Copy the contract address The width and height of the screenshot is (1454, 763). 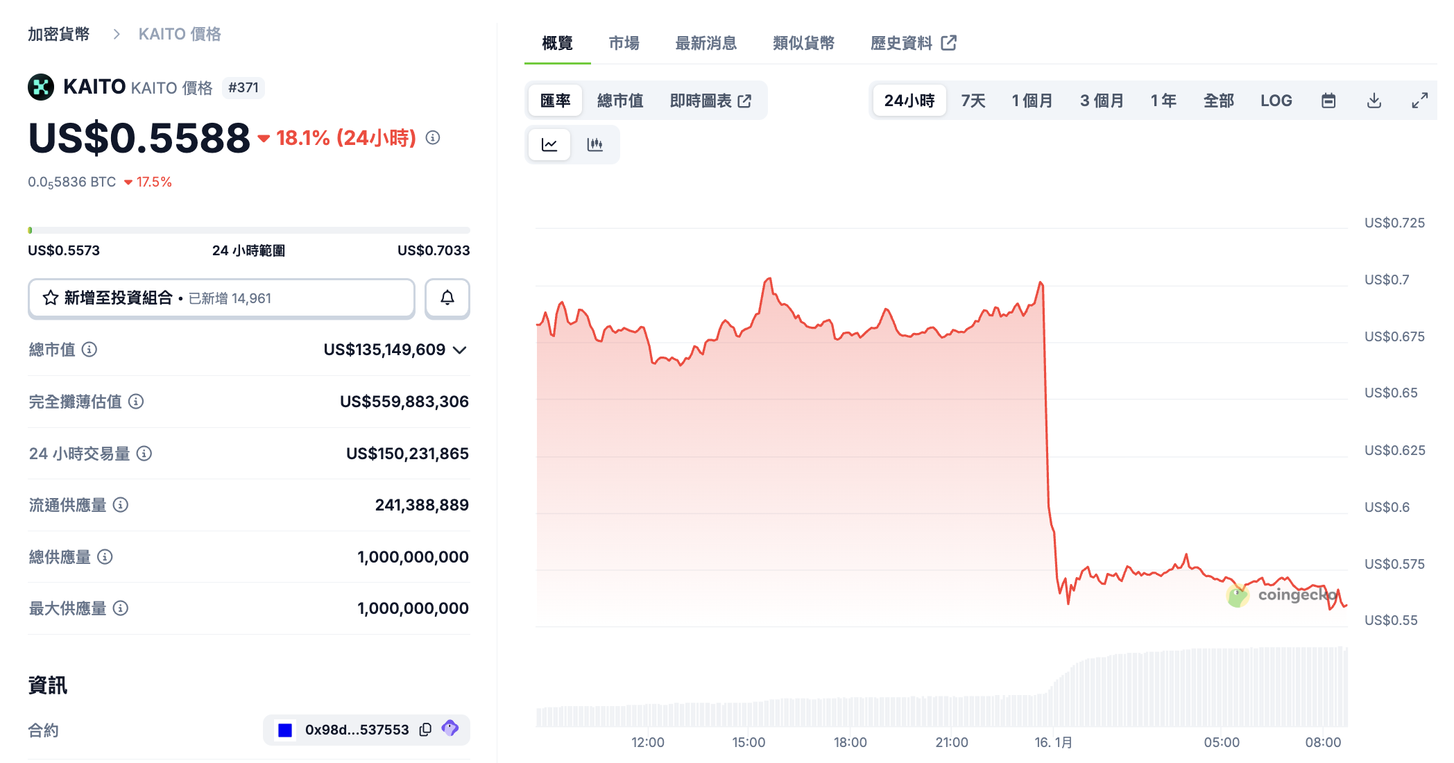pos(425,729)
